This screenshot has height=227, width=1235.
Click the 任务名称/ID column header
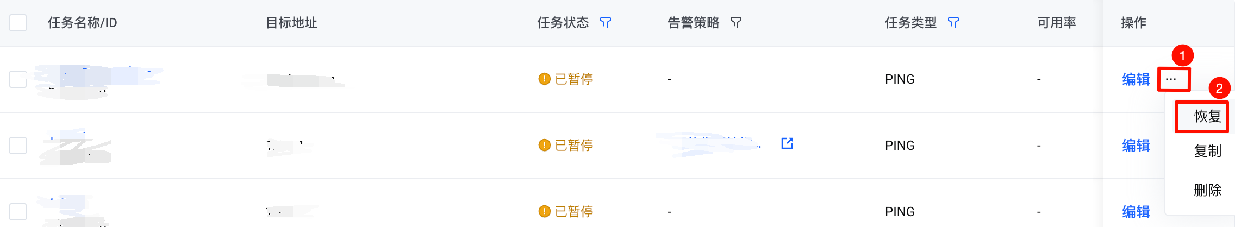point(83,23)
